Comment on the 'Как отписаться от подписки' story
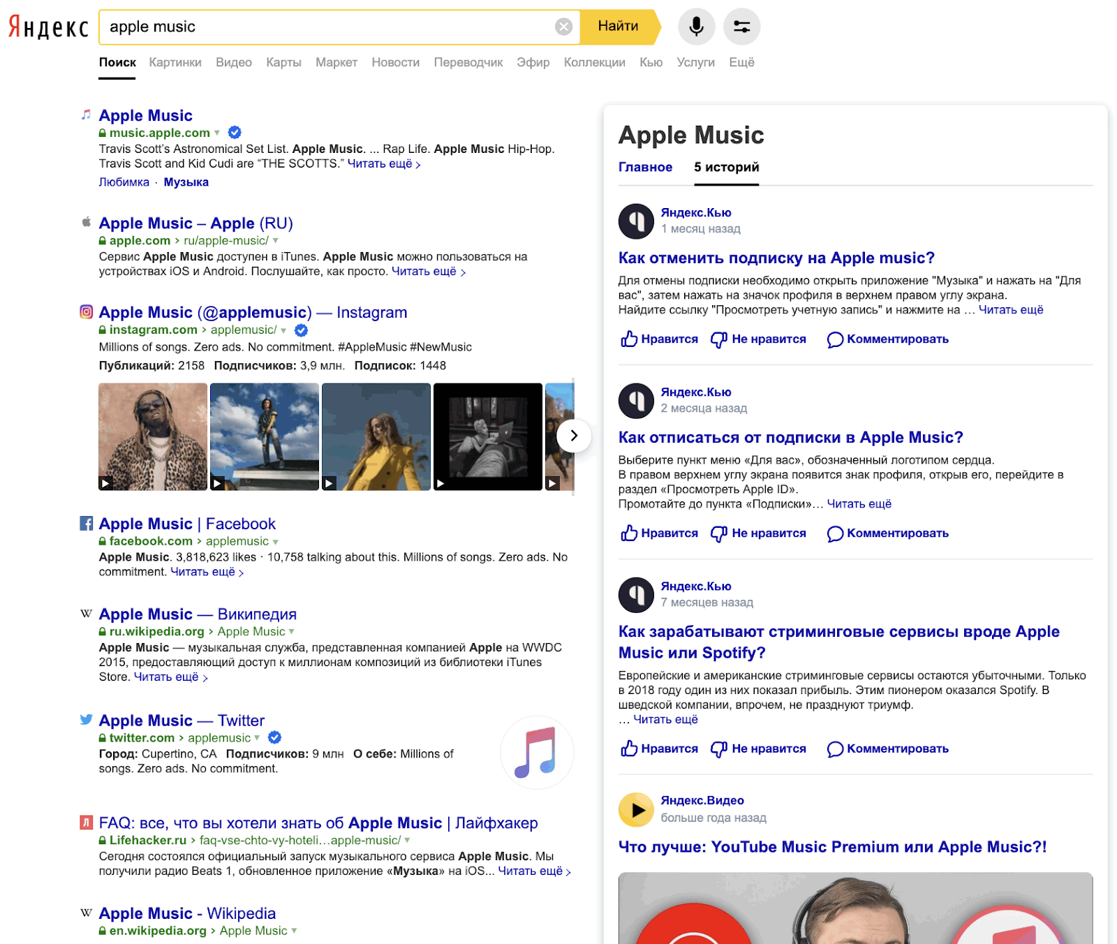1117x944 pixels. click(x=888, y=533)
